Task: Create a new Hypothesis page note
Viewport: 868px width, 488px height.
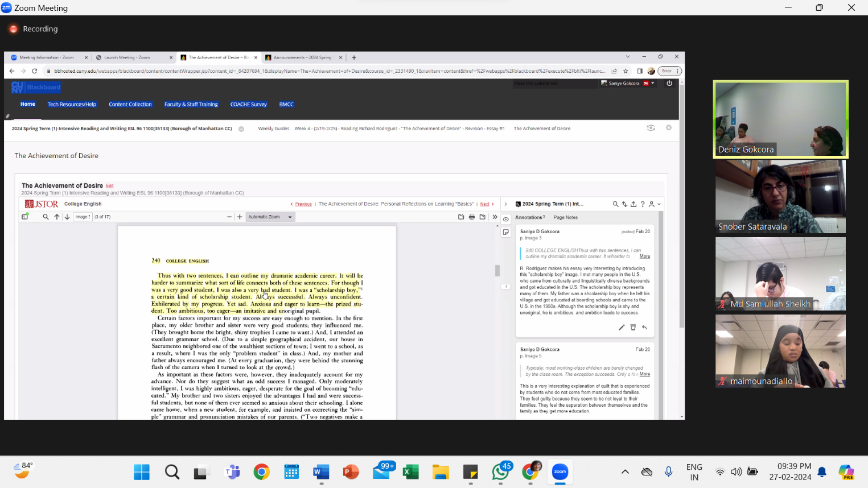Action: pos(505,233)
